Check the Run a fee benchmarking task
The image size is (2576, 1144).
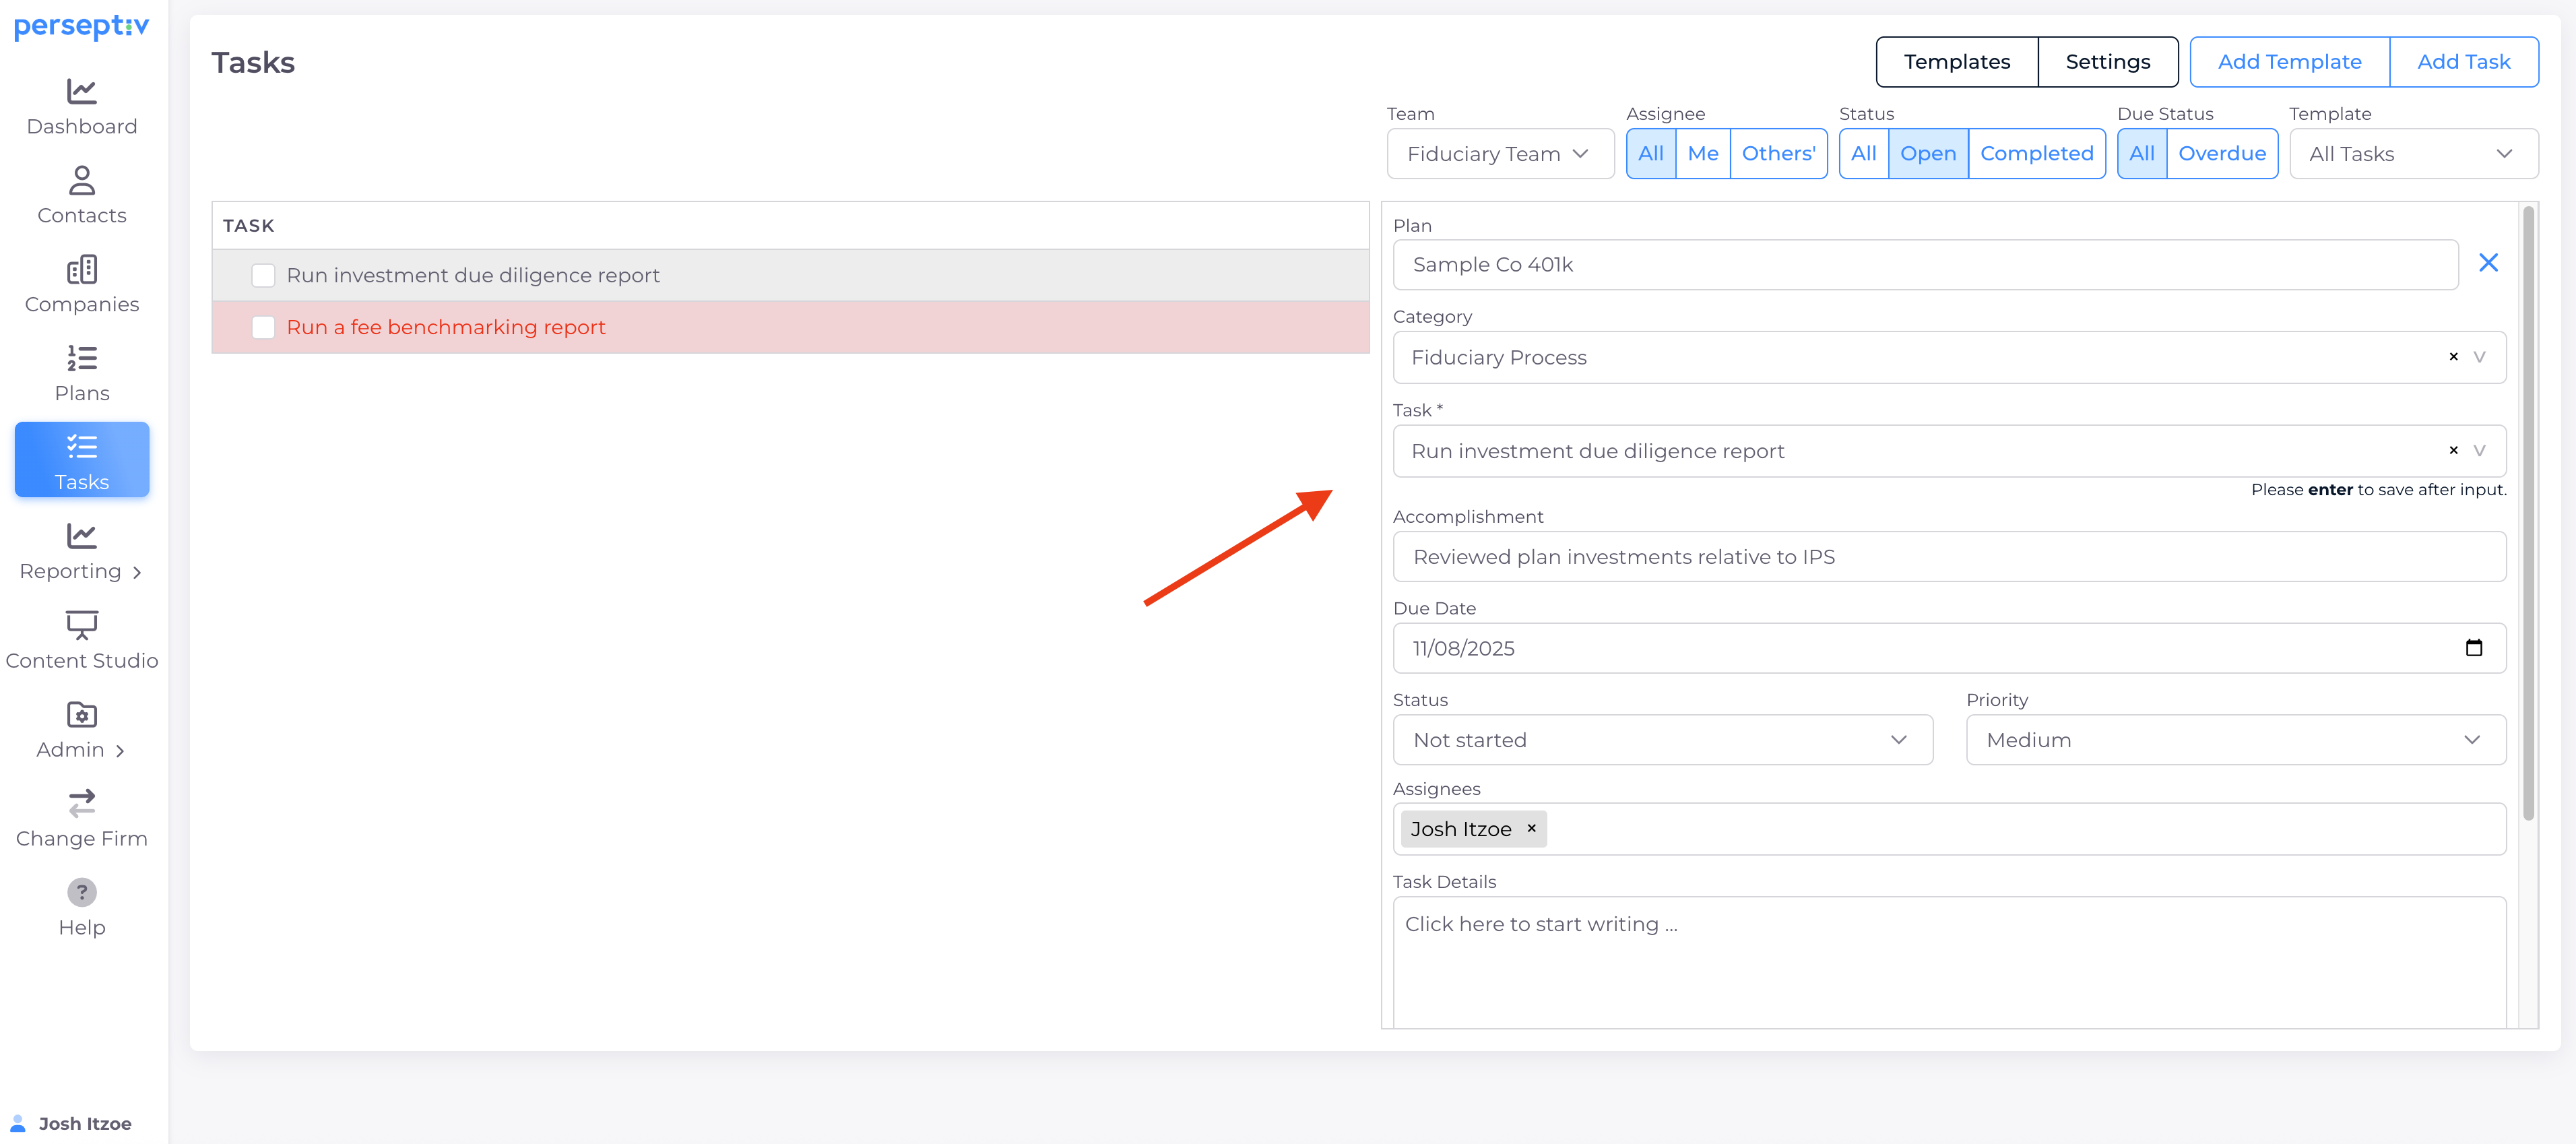click(x=263, y=328)
